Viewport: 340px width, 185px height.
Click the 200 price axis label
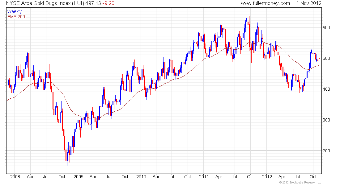(326, 151)
